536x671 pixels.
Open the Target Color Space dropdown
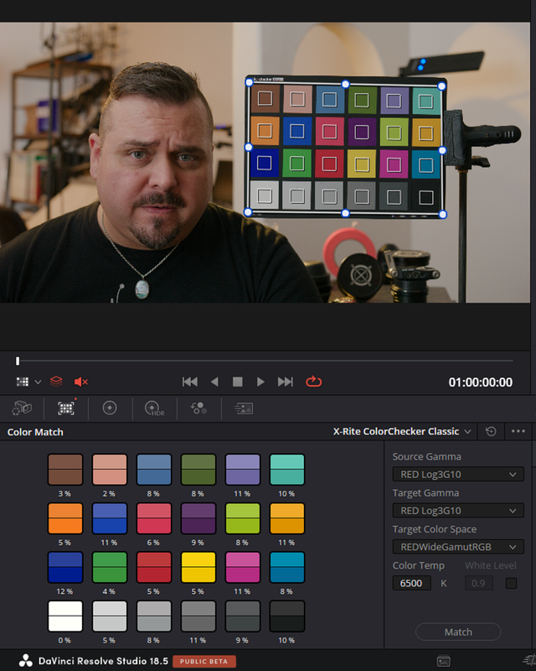point(458,547)
